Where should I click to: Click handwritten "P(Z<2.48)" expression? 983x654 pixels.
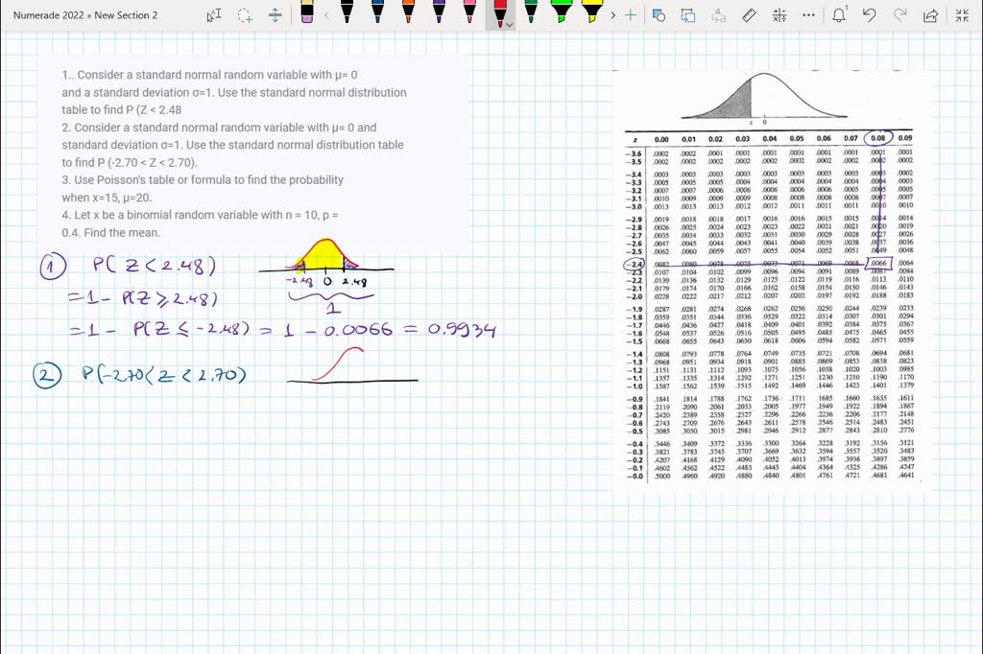(155, 266)
